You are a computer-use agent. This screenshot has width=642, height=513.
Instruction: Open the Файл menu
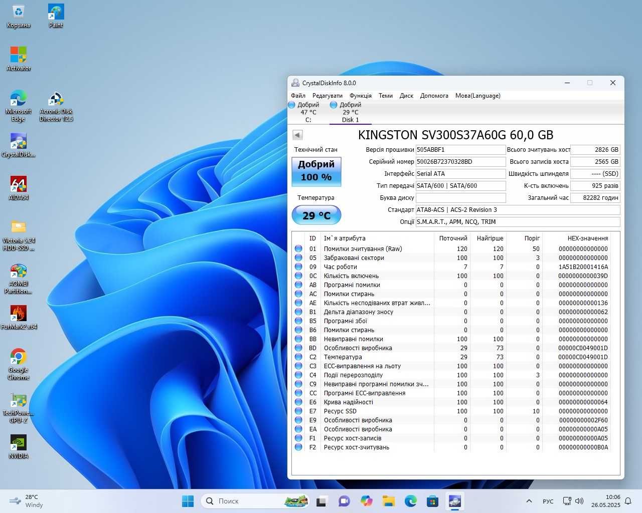pyautogui.click(x=298, y=96)
